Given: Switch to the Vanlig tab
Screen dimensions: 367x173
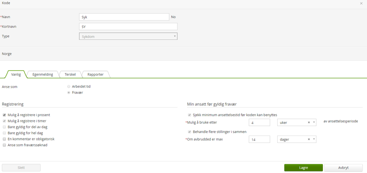Looking at the screenshot, I should click(x=16, y=75).
